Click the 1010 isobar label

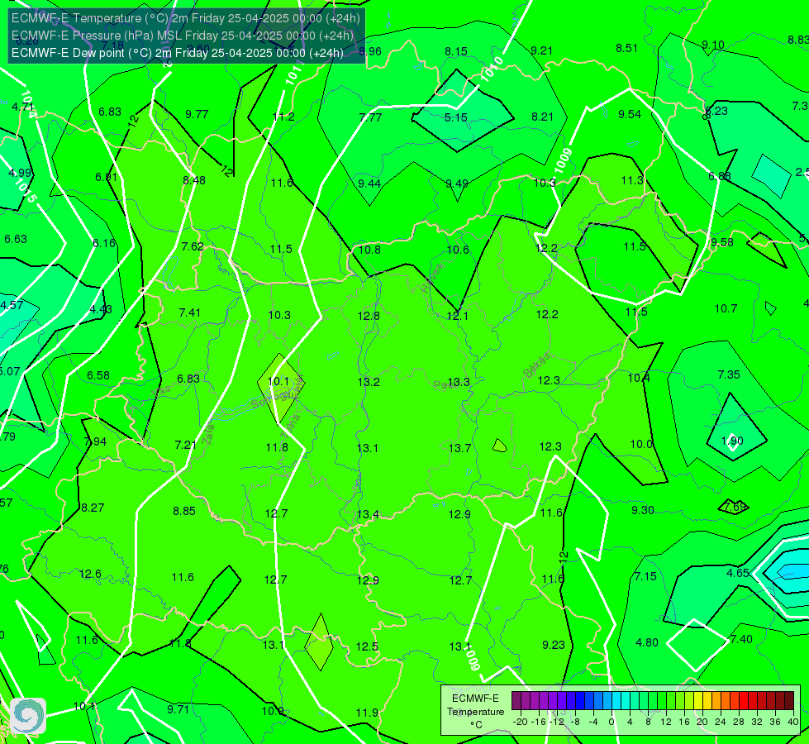click(x=492, y=69)
